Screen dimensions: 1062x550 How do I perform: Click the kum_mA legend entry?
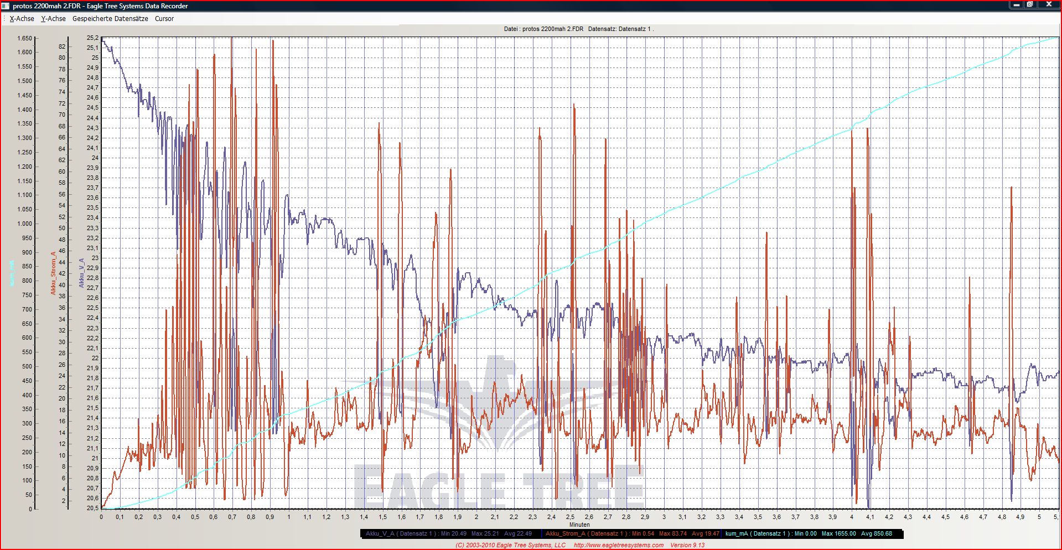(x=809, y=534)
